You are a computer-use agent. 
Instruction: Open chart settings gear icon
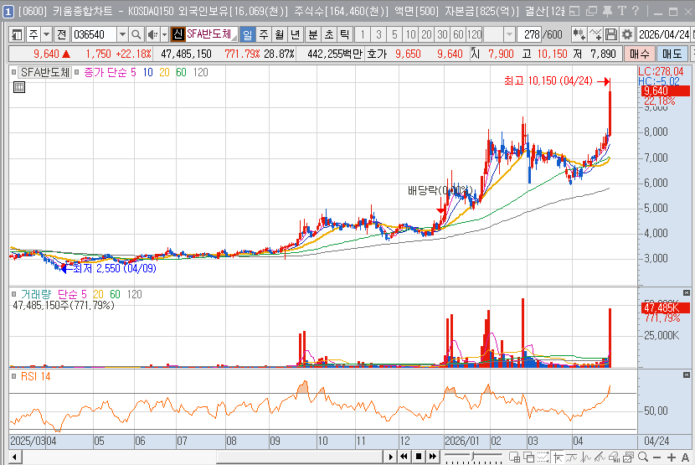click(x=626, y=34)
